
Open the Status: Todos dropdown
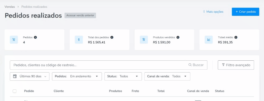pos(123,76)
